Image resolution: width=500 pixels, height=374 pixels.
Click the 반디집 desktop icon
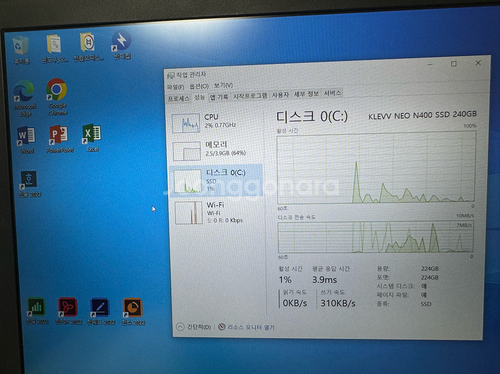pos(121,42)
